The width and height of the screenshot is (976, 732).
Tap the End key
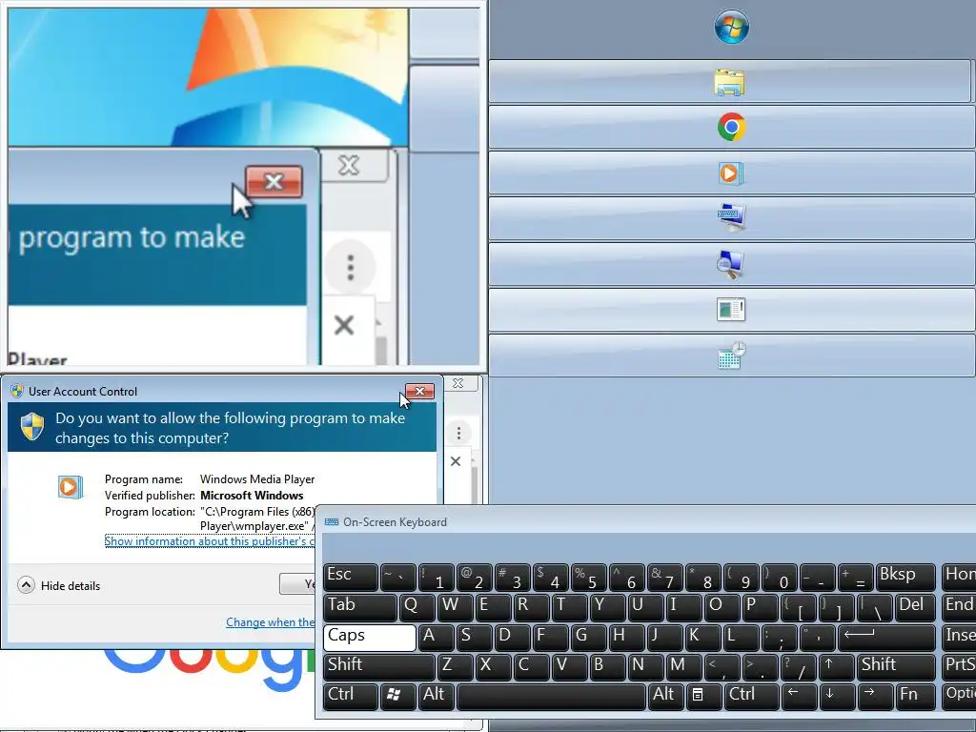(x=959, y=607)
